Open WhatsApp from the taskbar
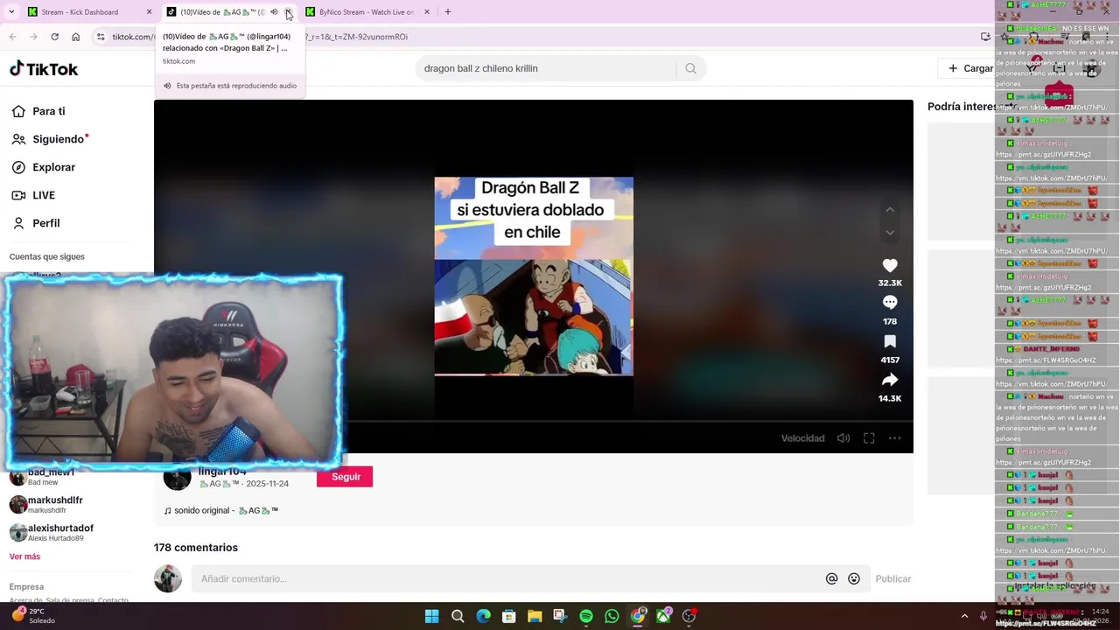 tap(612, 616)
